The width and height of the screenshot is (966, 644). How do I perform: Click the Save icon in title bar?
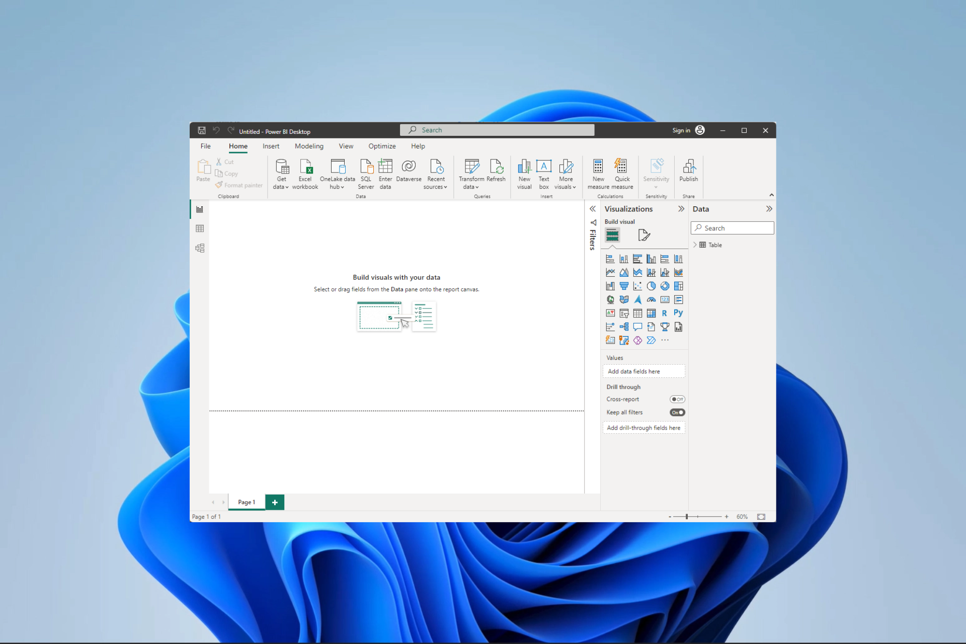(202, 130)
